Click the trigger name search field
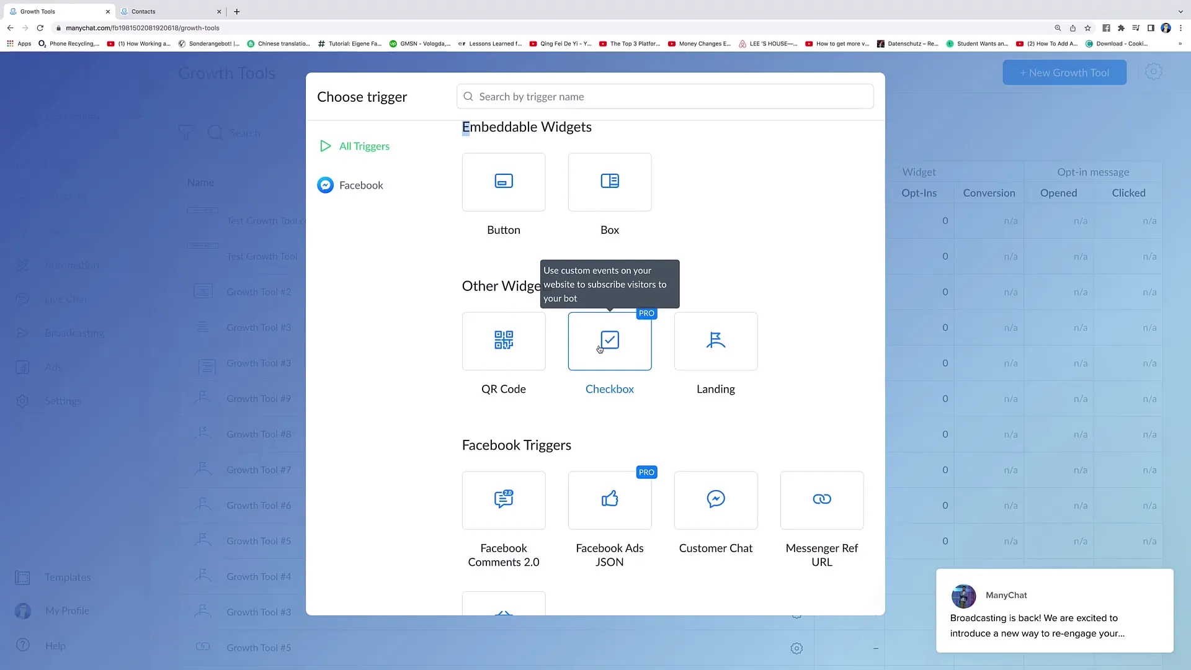The width and height of the screenshot is (1191, 670). click(x=665, y=97)
